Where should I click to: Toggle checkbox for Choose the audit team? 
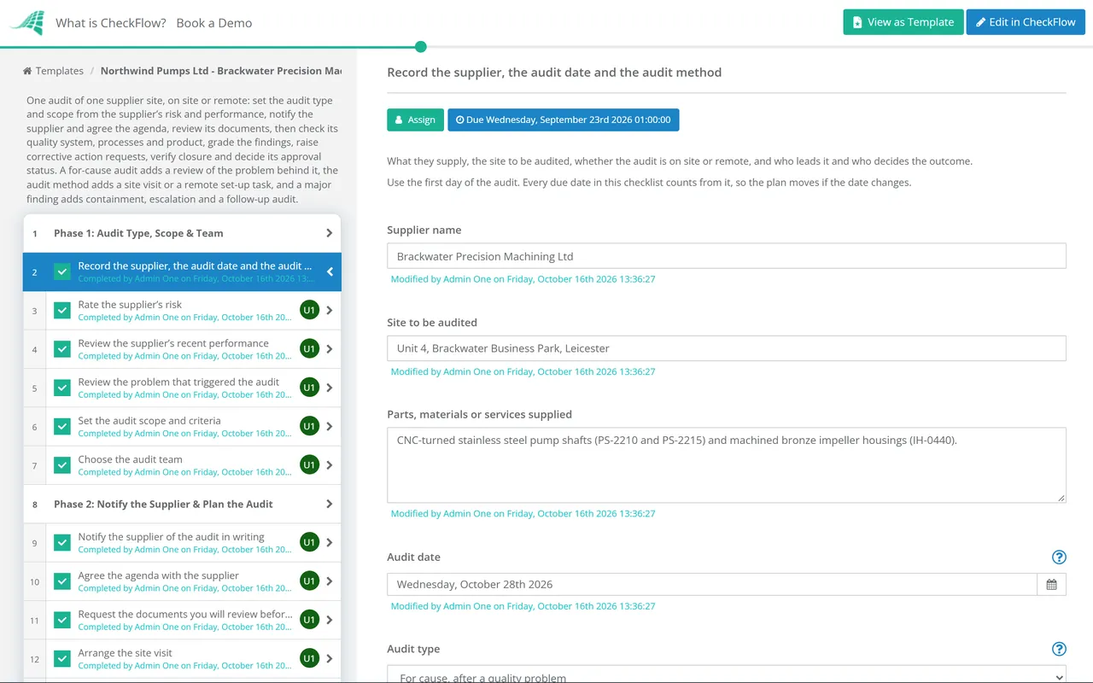coord(62,465)
